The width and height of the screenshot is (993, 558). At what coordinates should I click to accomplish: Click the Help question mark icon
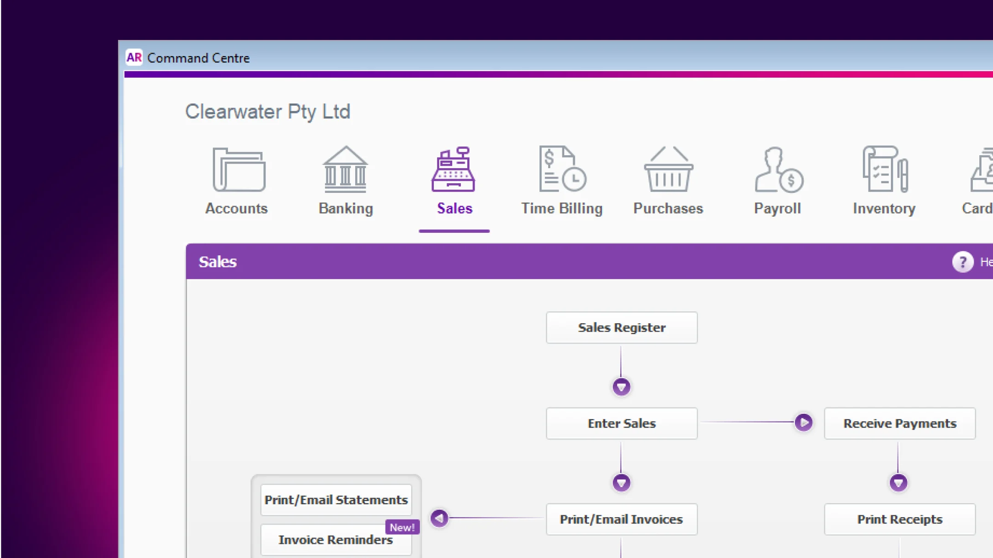tap(962, 262)
